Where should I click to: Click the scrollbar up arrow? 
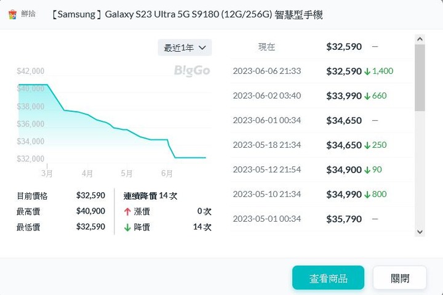point(420,39)
